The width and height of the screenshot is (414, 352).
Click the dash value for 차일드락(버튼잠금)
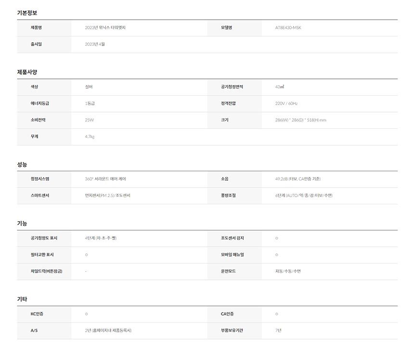[86, 271]
